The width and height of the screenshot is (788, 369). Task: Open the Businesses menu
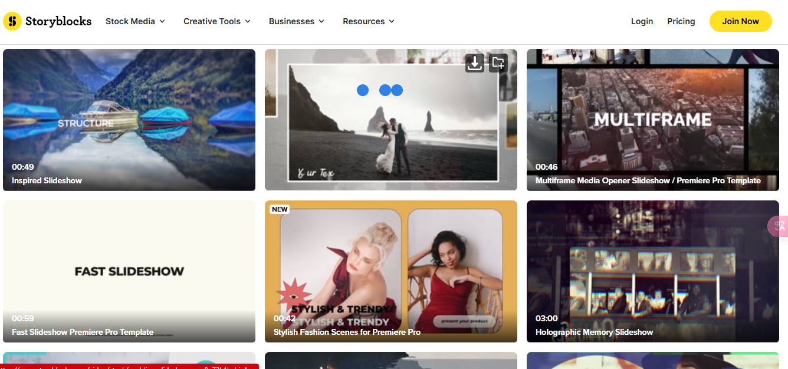pyautogui.click(x=292, y=21)
